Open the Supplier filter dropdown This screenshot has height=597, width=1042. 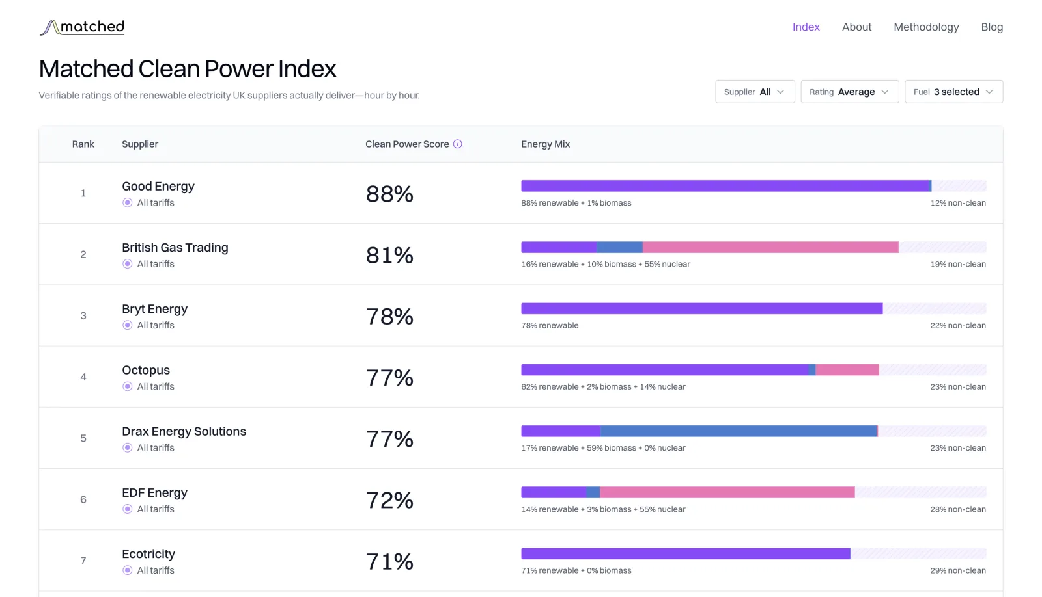[x=755, y=92]
